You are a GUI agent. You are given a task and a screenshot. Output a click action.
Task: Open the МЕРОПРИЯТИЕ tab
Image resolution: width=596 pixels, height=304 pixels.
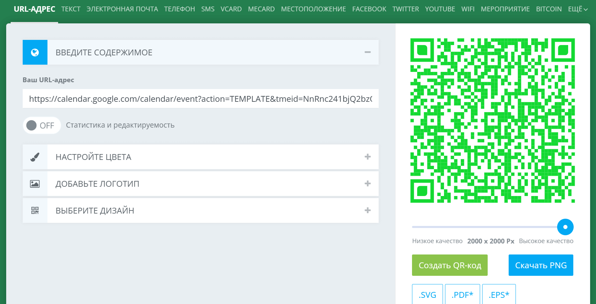(505, 9)
